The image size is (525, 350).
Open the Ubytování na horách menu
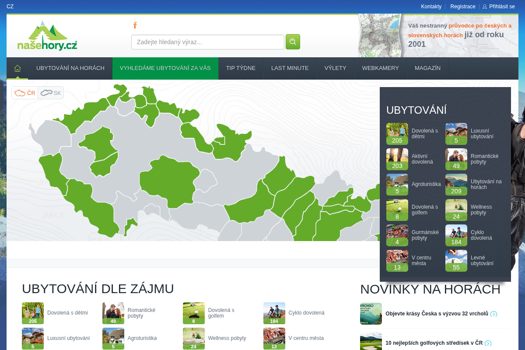point(70,68)
